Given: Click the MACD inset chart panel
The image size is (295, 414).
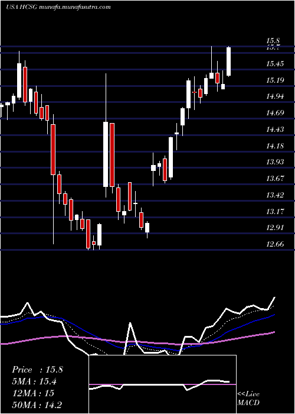Looking at the screenshot, I should click(x=162, y=384).
